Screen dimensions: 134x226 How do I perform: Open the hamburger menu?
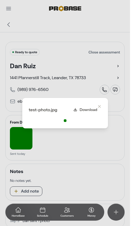point(9,9)
